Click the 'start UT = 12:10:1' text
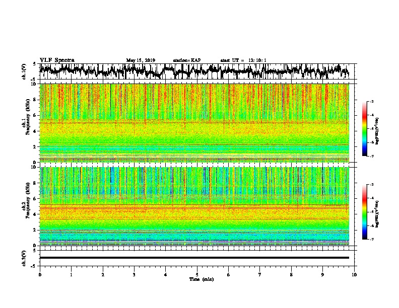The image size is (399, 308). coord(243,60)
